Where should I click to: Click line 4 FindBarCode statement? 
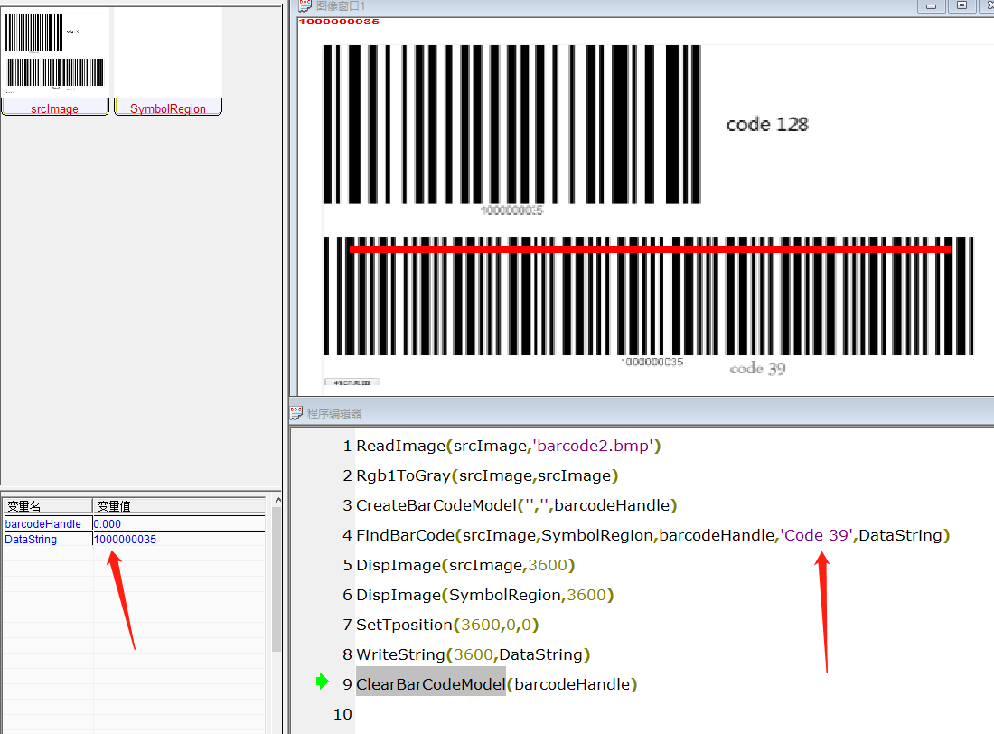click(653, 535)
